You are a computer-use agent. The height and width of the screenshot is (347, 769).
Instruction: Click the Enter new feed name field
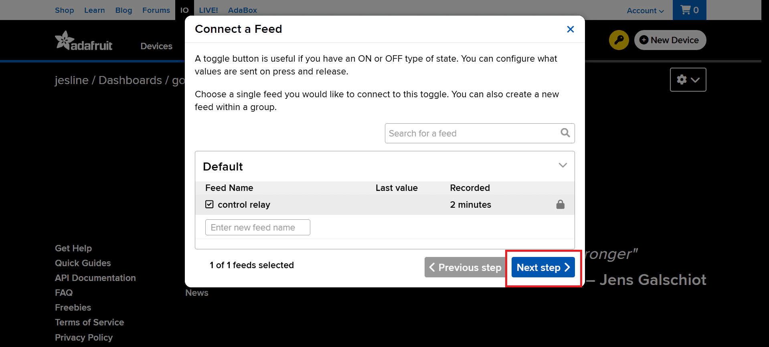(x=257, y=227)
